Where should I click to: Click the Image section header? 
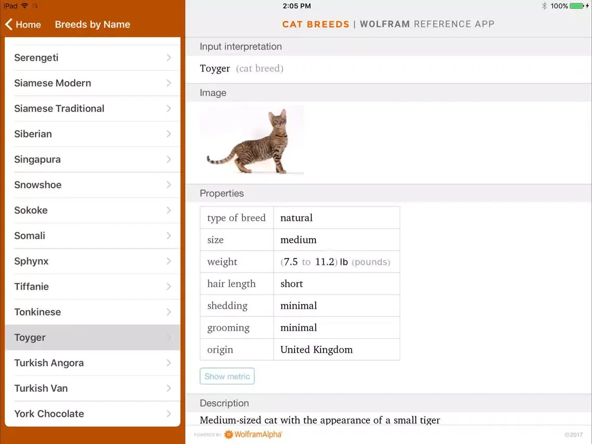click(213, 93)
